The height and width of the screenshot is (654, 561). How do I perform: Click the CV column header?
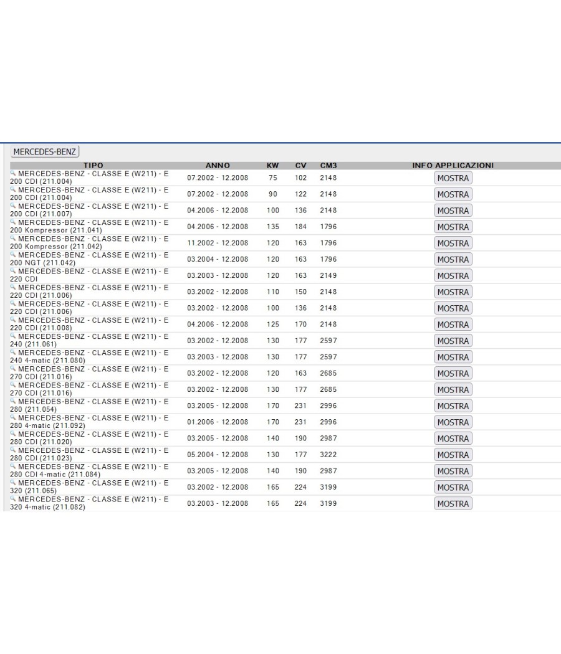300,166
